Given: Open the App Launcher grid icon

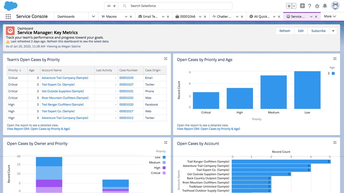Looking at the screenshot, I should pos(8,16).
